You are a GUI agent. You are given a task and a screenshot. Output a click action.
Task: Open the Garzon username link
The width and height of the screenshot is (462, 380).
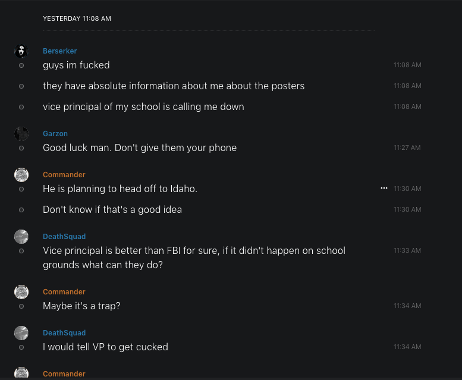pyautogui.click(x=55, y=134)
